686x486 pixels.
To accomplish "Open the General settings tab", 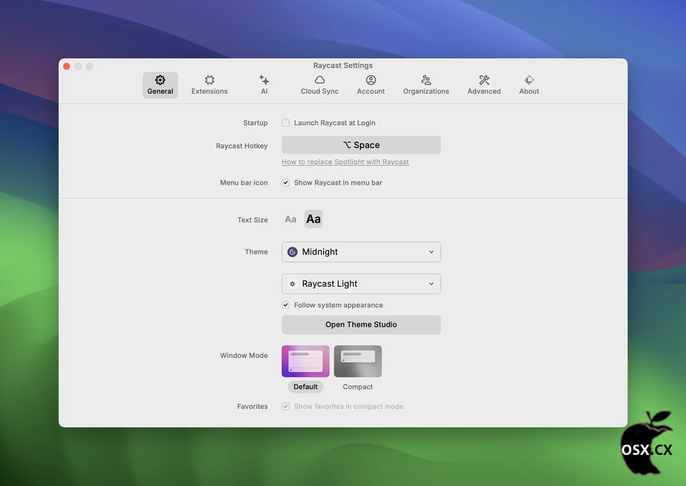I will (x=160, y=85).
